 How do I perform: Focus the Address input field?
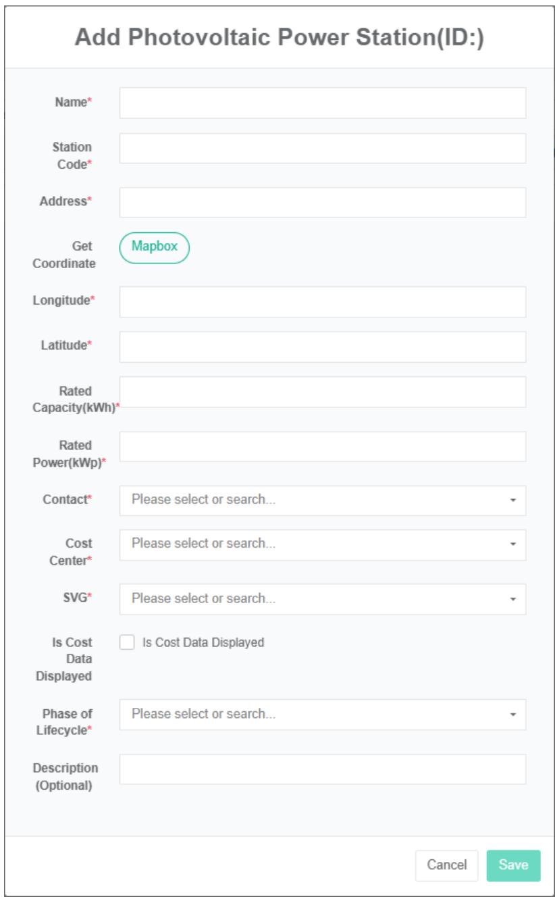point(322,203)
